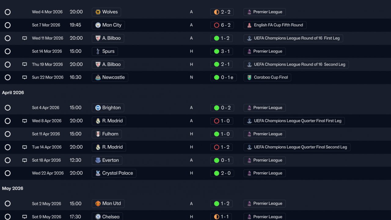Open the 0 - 1 e Newcastle result
391x220 pixels.
[x=224, y=78]
